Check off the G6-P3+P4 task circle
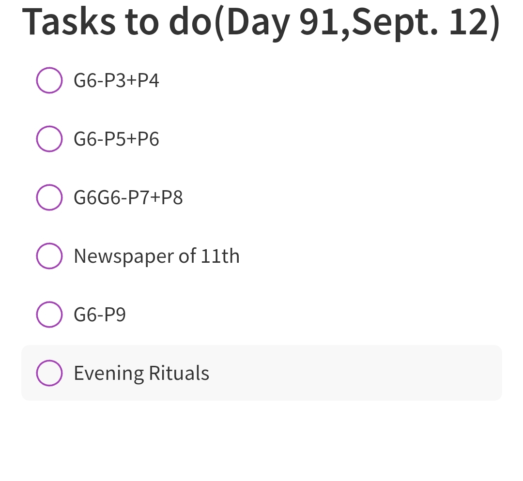Screen dimensions: 523x481 coord(49,80)
